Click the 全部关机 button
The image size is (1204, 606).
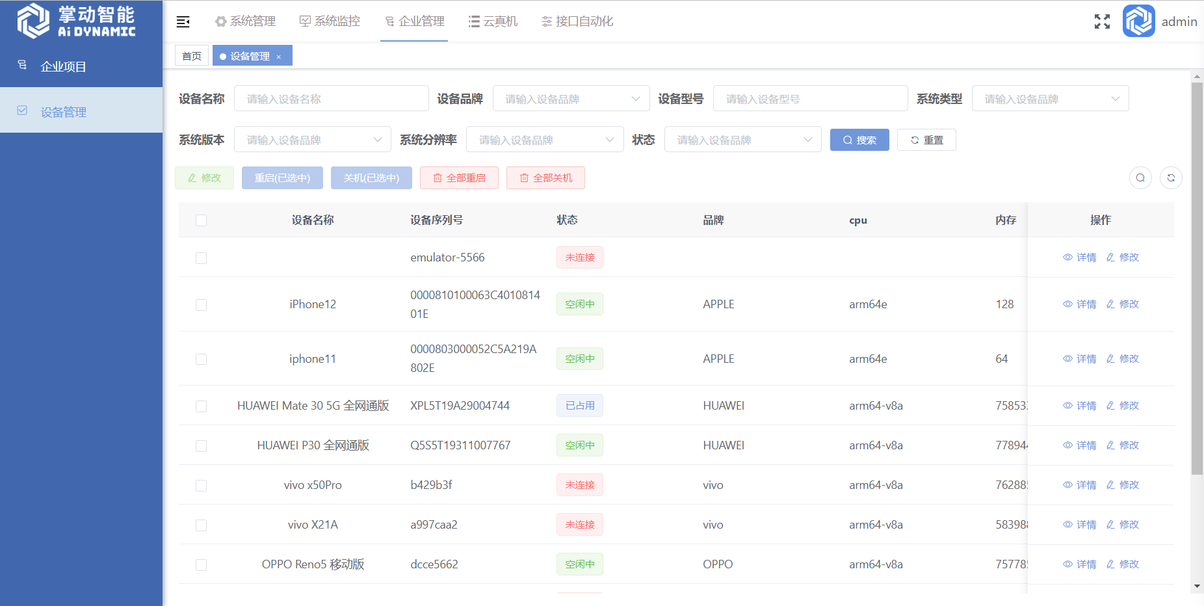[546, 178]
